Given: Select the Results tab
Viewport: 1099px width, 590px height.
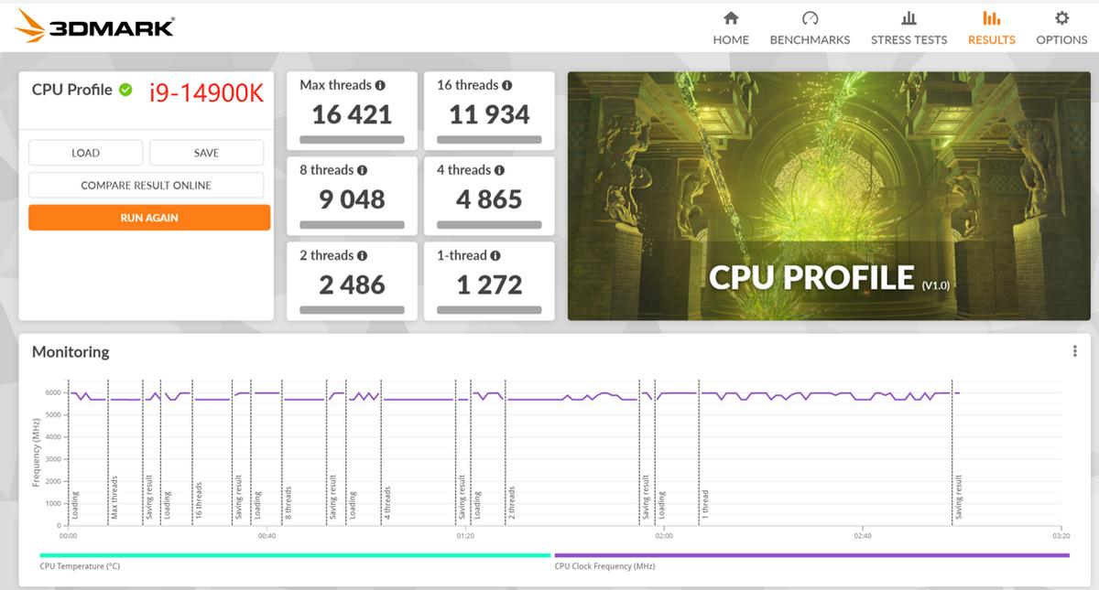Looking at the screenshot, I should [991, 28].
